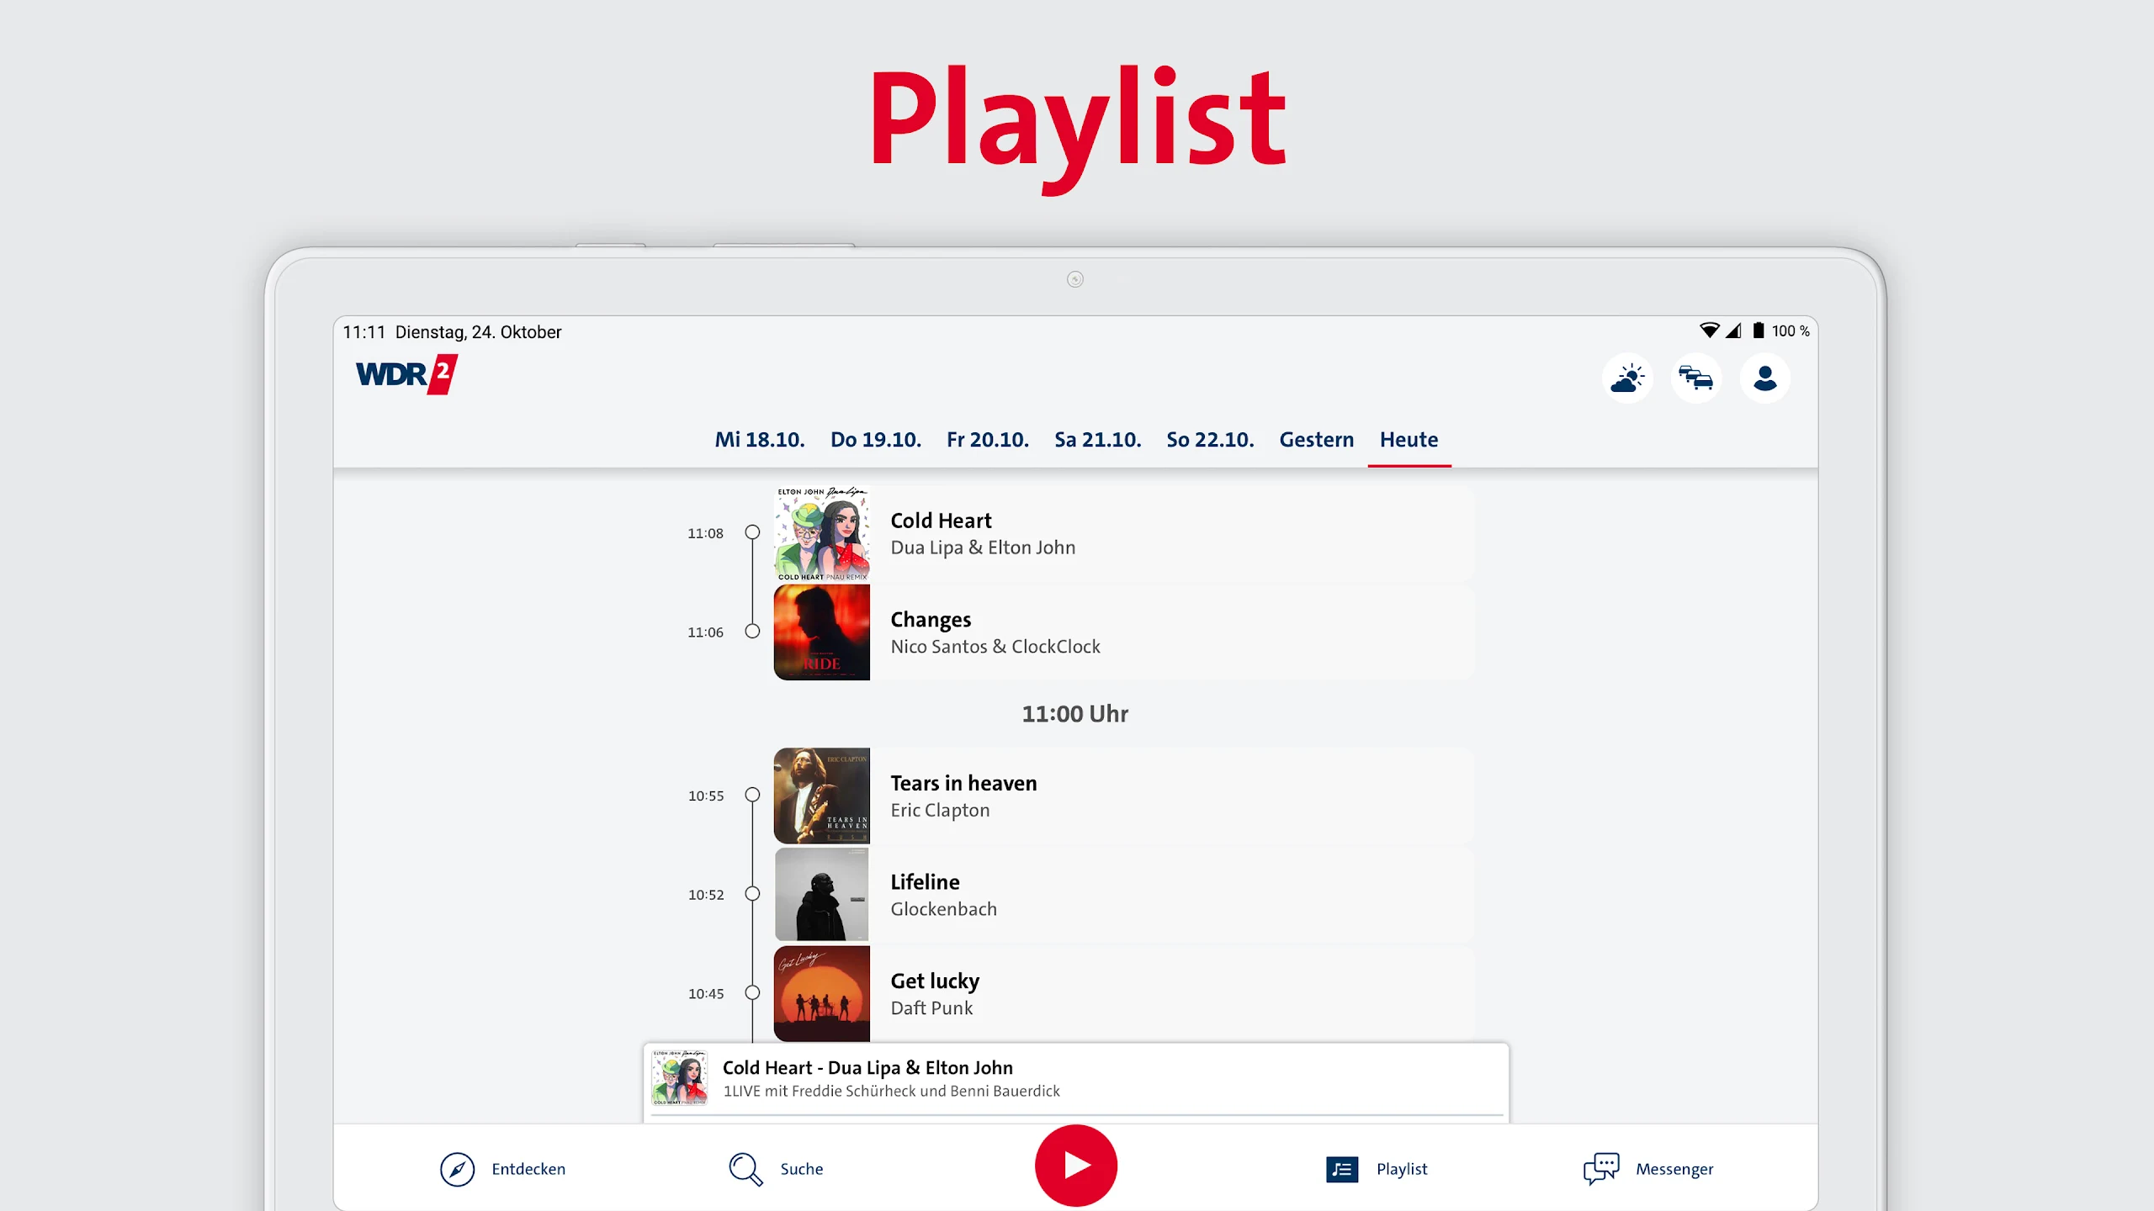Open the Entdecken navigation label
The image size is (2154, 1211).
(528, 1169)
